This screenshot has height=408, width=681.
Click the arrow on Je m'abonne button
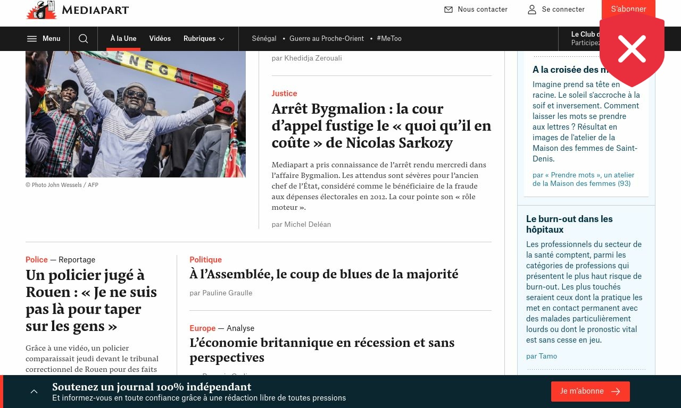[x=616, y=392]
